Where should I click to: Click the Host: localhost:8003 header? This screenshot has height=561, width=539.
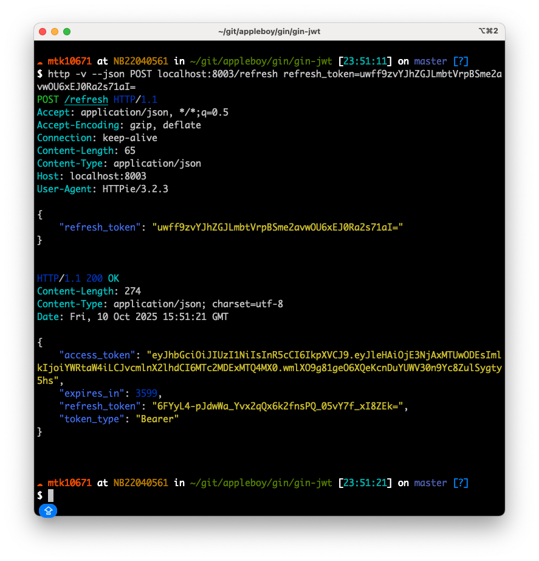tap(92, 176)
